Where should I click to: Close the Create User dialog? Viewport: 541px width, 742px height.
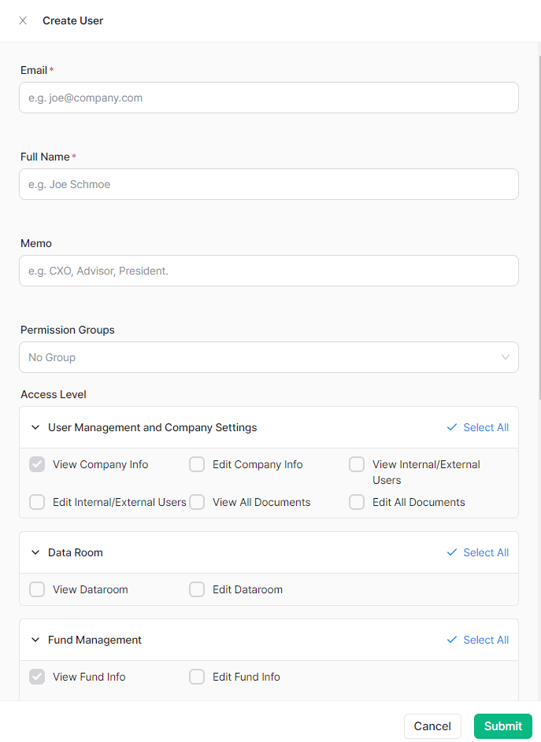click(23, 20)
